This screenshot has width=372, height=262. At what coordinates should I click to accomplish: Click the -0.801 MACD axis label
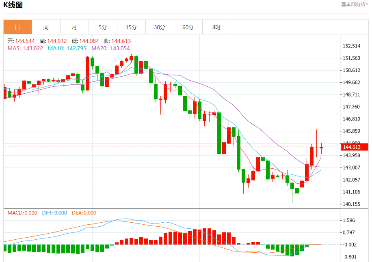(x=349, y=257)
